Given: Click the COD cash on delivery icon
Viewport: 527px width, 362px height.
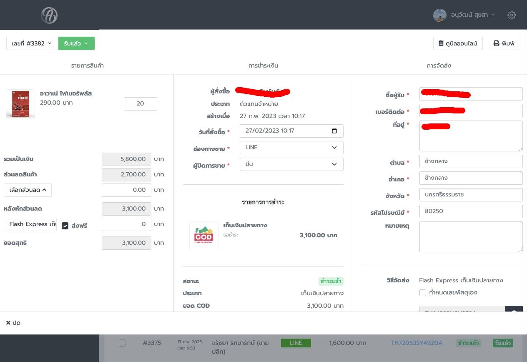Looking at the screenshot, I should (x=203, y=236).
